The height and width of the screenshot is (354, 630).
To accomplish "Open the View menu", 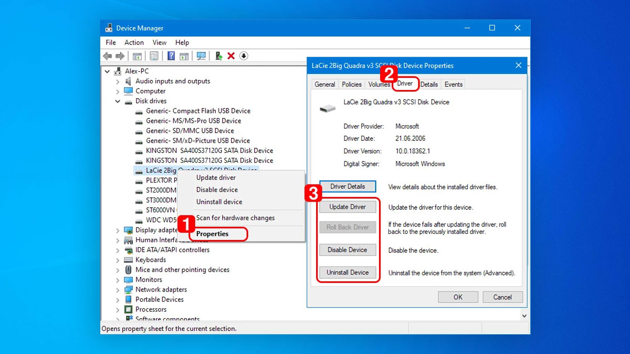I will [x=160, y=42].
